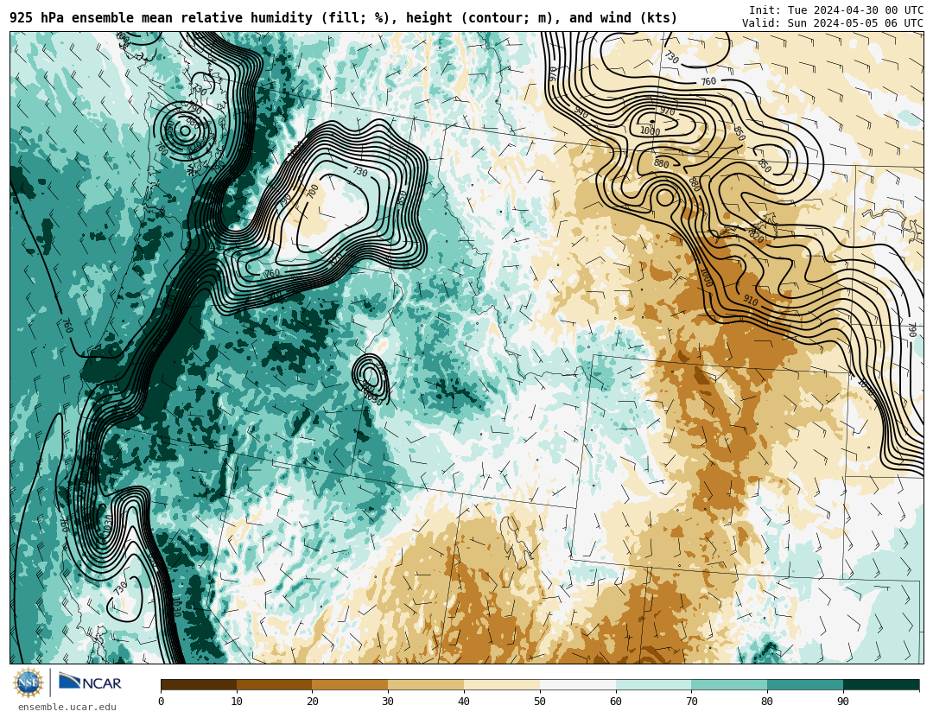
Task: Click colorbar tick label '10'
Action: pos(237,702)
